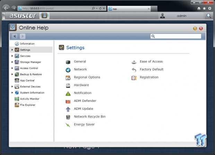Image resolution: width=215 pixels, height=155 pixels.
Task: Expand the System Information tree arrow
Action: pos(12,93)
